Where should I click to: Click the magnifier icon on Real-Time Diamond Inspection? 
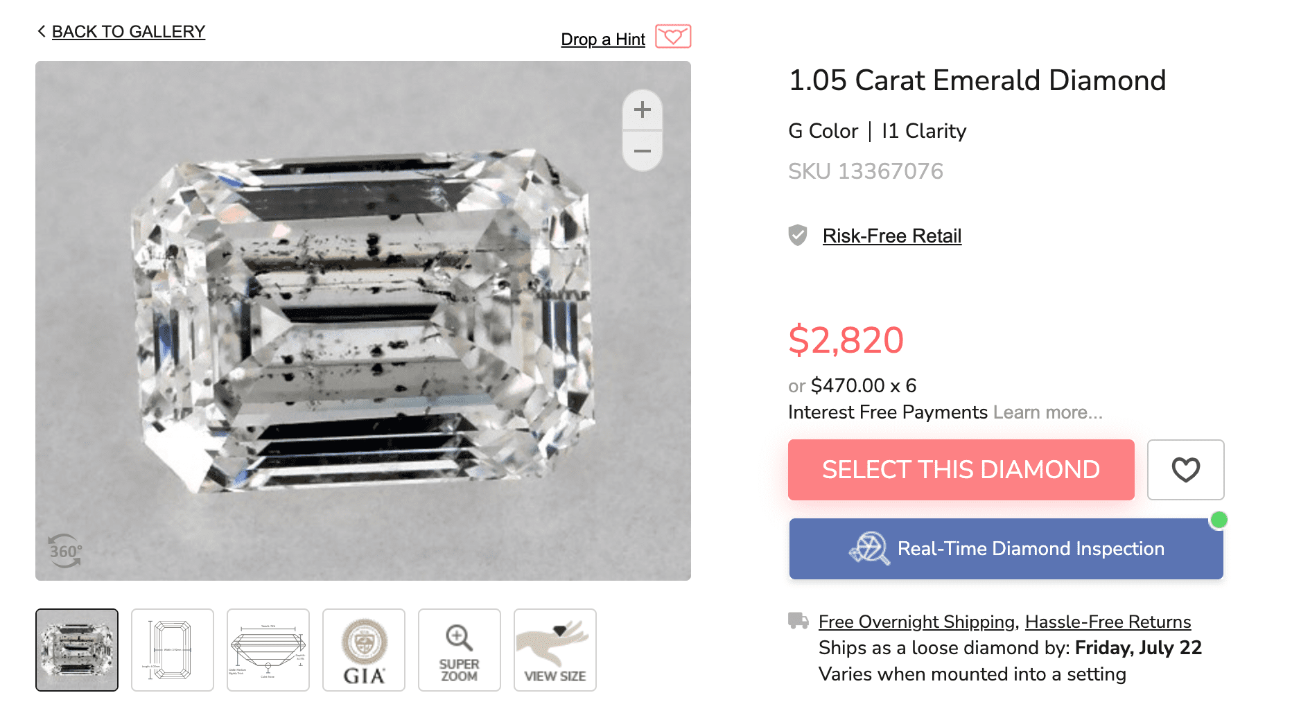871,548
